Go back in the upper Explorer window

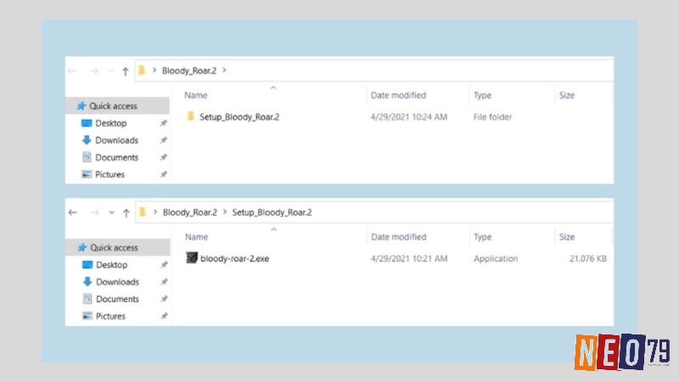72,70
